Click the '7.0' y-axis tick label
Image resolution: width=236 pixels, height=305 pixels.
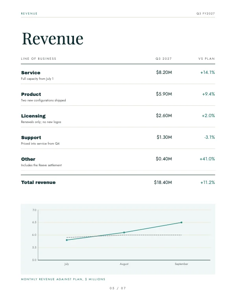pos(34,210)
